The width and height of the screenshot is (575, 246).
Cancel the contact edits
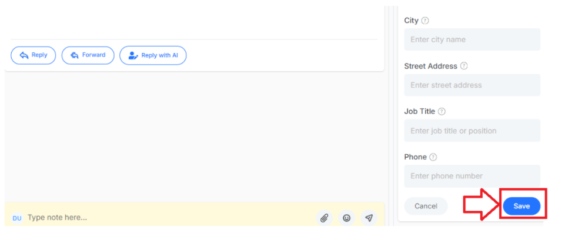426,207
